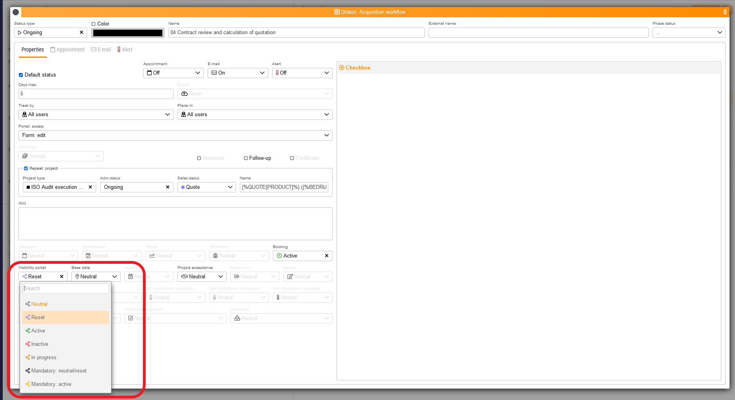The image size is (735, 400).
Task: Open the Alert tab
Action: (124, 50)
